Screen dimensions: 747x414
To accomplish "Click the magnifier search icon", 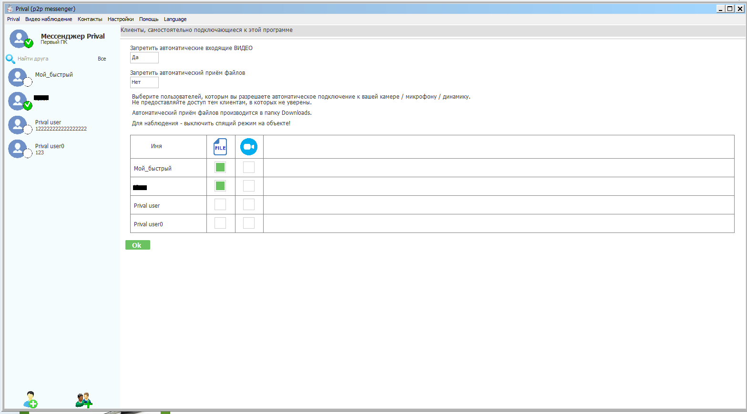I will (10, 59).
